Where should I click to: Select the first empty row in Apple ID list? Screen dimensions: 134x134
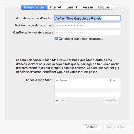click(x=87, y=85)
